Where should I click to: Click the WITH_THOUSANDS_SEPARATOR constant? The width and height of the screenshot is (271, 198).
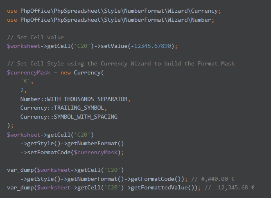tap(89, 99)
